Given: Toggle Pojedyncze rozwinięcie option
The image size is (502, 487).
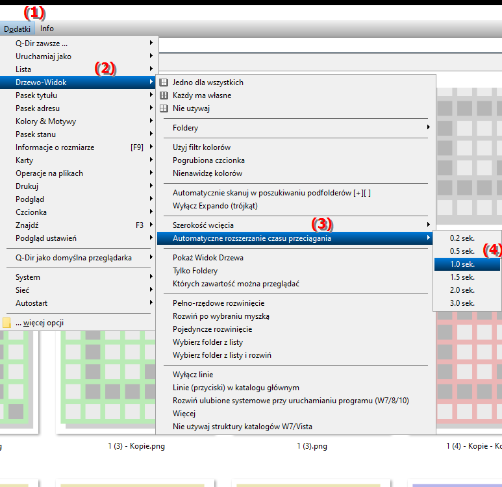Looking at the screenshot, I should pyautogui.click(x=295, y=329).
